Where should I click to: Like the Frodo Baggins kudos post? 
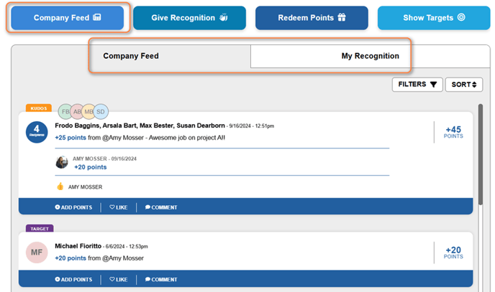(x=119, y=207)
